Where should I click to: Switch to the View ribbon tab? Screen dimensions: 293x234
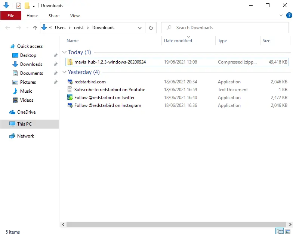click(x=75, y=16)
